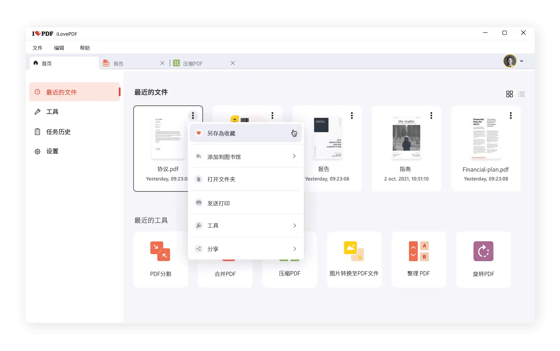Select the PDF分割 tool icon
The image size is (560, 351).
click(x=160, y=251)
